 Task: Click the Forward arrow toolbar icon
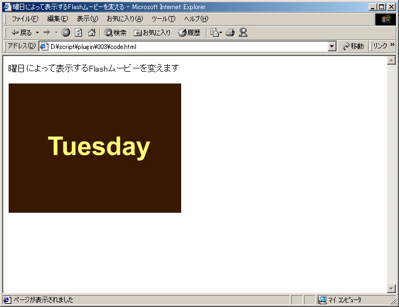[47, 32]
